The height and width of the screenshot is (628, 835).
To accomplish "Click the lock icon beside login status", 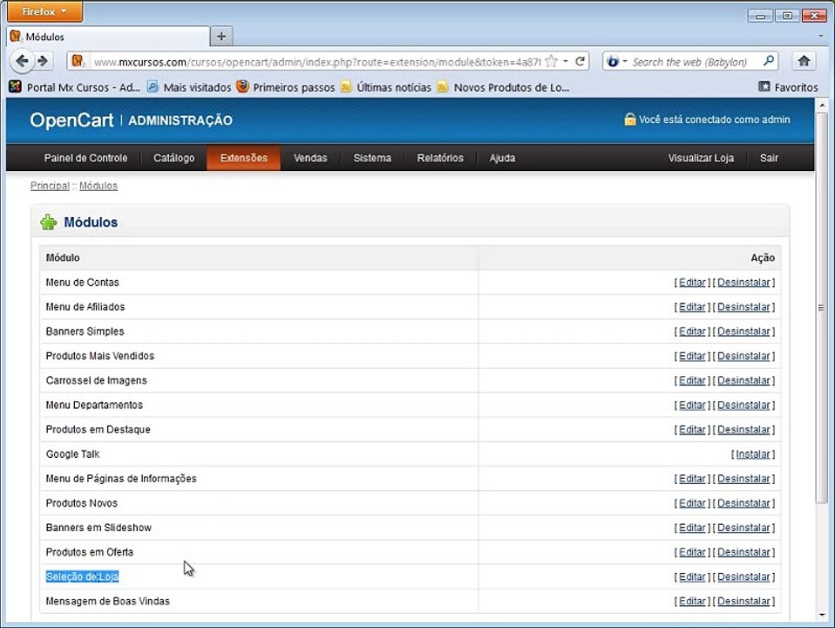I will tap(629, 119).
